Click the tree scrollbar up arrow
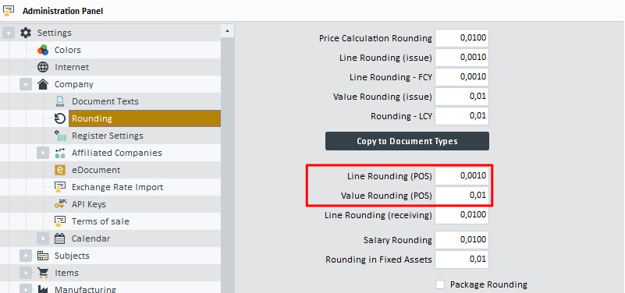625x293 pixels. [x=227, y=30]
